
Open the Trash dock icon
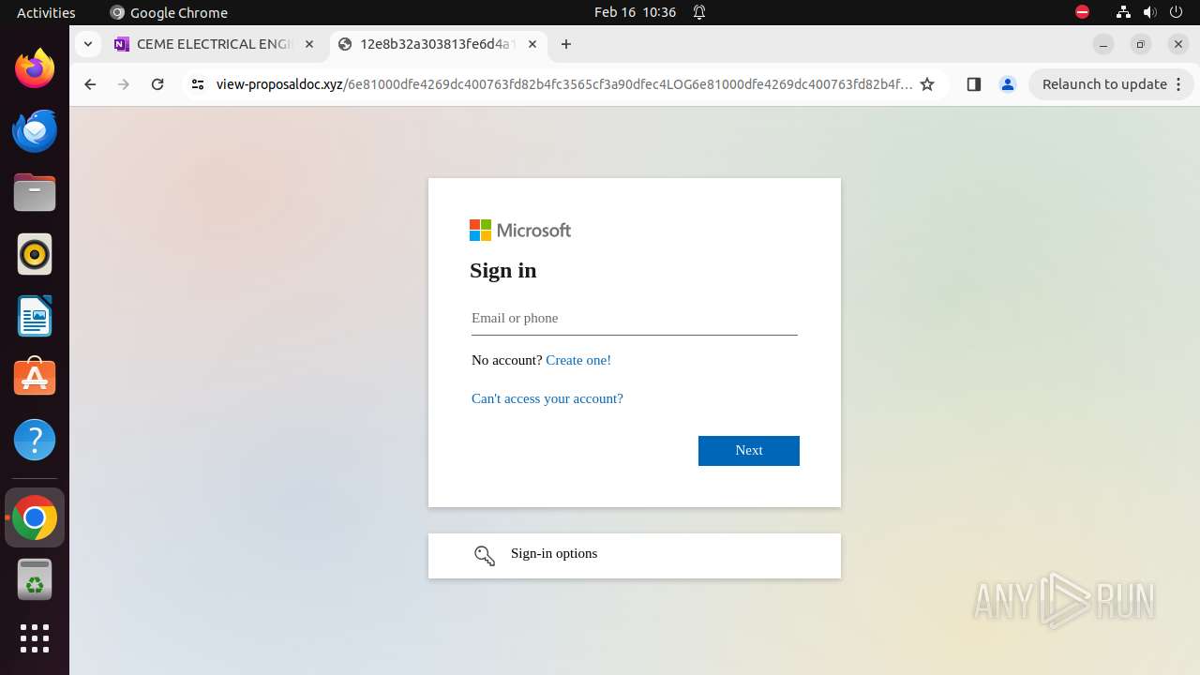click(x=35, y=579)
